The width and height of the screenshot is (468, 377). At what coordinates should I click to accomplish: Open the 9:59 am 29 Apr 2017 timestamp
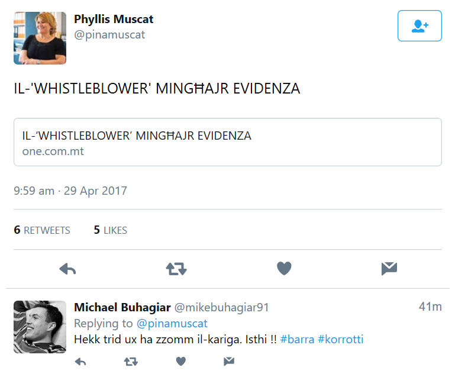pyautogui.click(x=70, y=191)
